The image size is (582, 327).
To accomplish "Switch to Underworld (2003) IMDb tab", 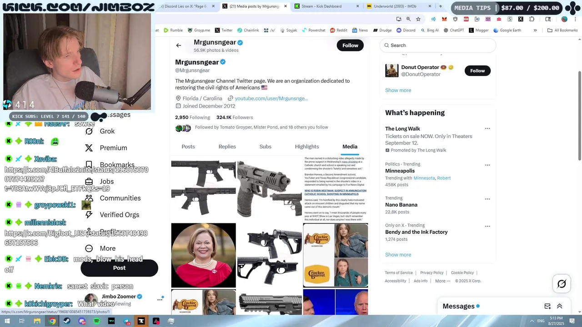I will [x=399, y=6].
